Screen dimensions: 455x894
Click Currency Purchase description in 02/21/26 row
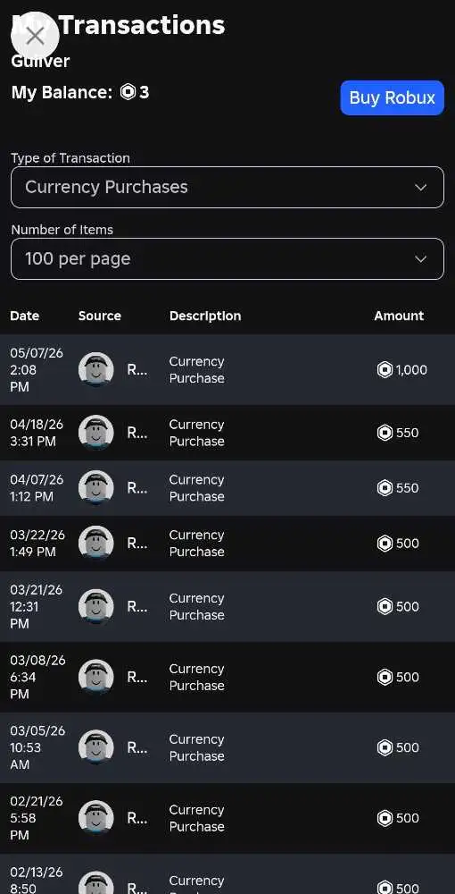tap(197, 818)
